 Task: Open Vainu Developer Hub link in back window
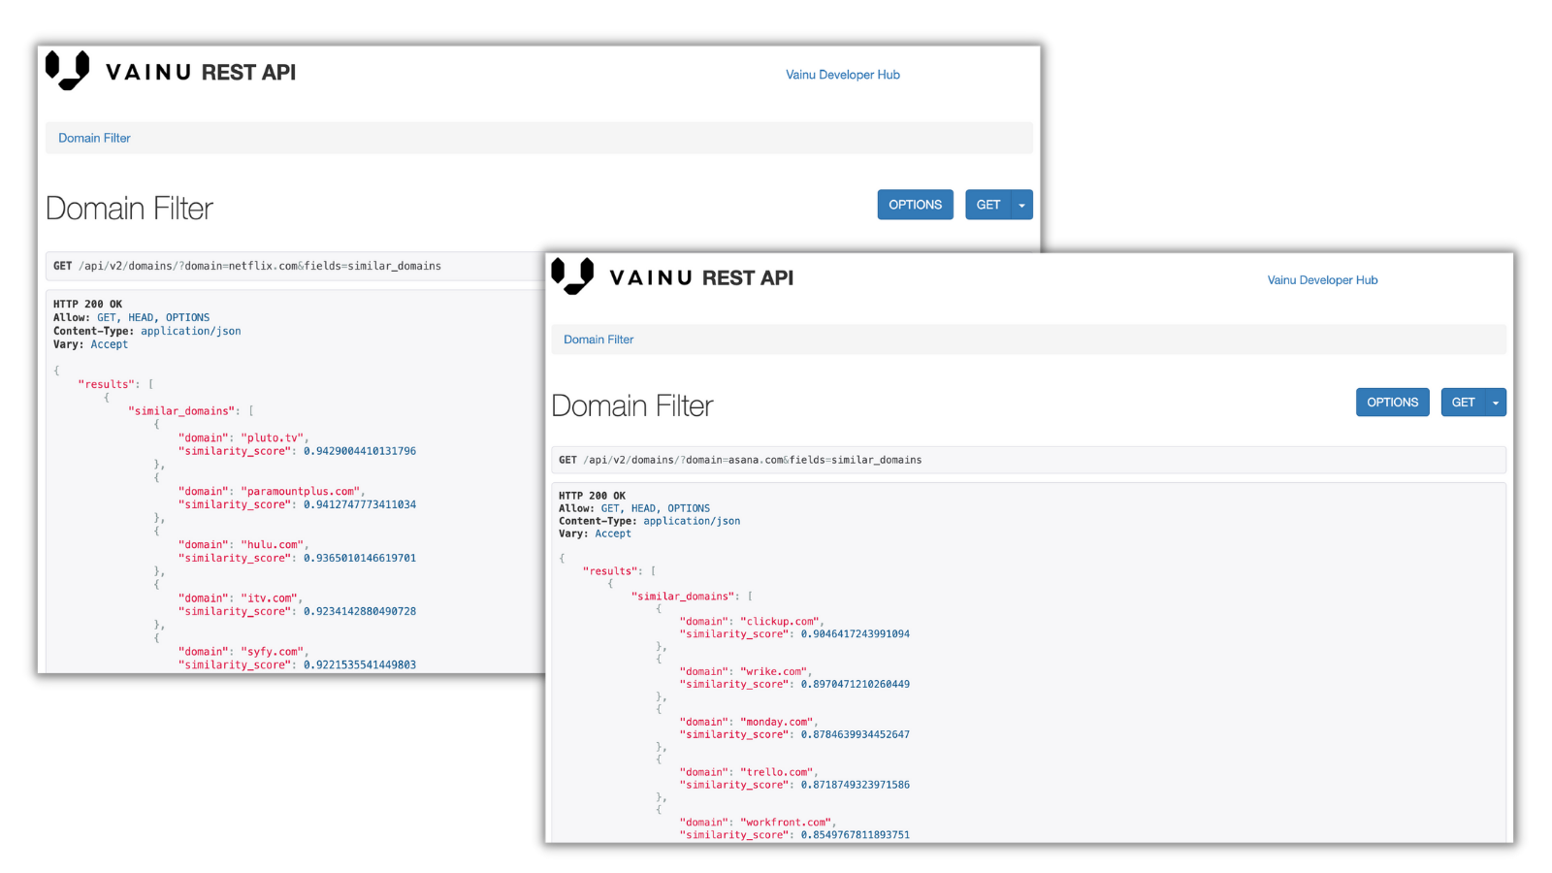pyautogui.click(x=842, y=75)
